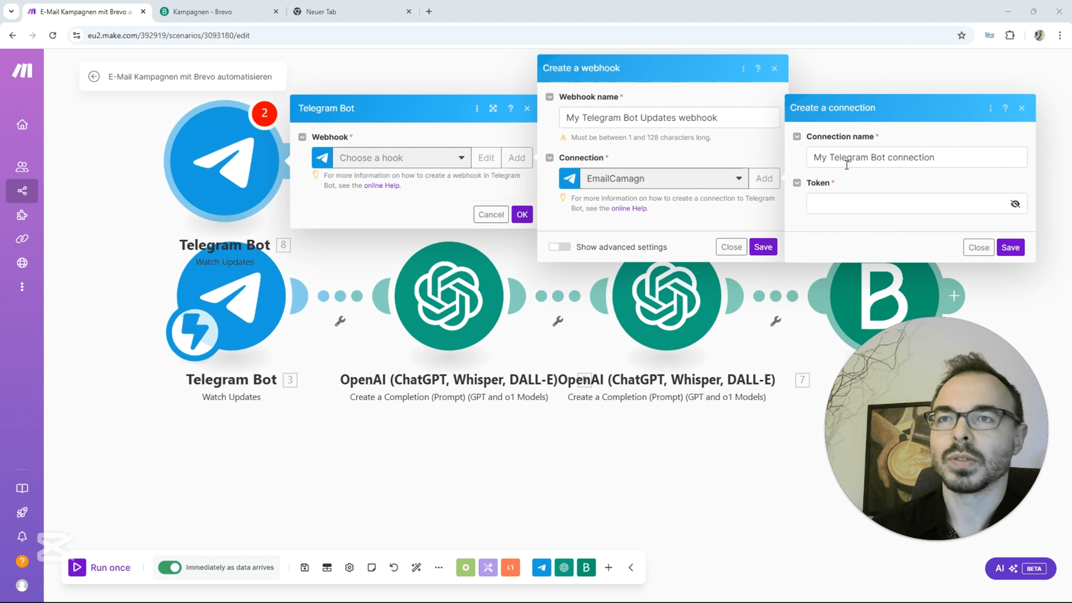1072x603 pixels.
Task: Open the Team icon in sidebar
Action: pyautogui.click(x=22, y=166)
